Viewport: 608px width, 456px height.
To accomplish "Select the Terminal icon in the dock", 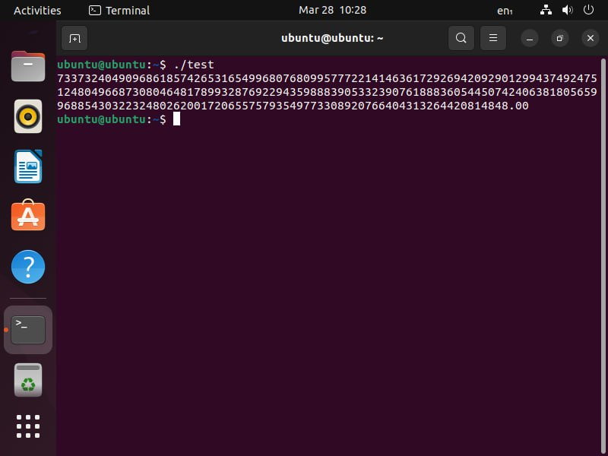I will [28, 330].
